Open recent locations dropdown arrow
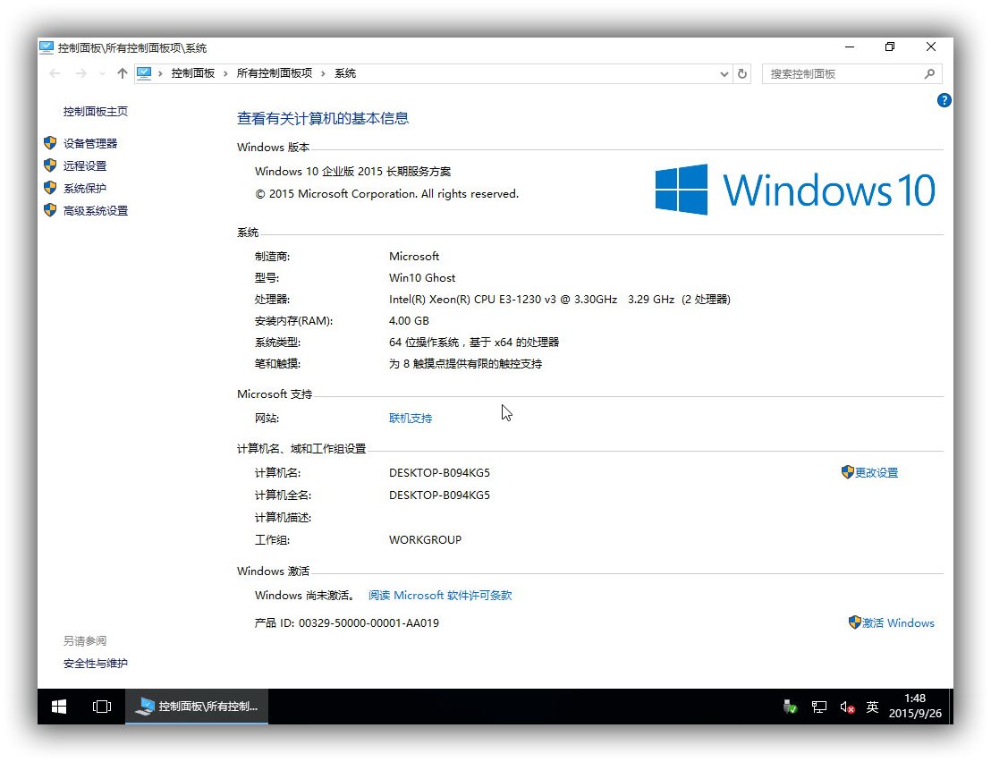 (102, 74)
